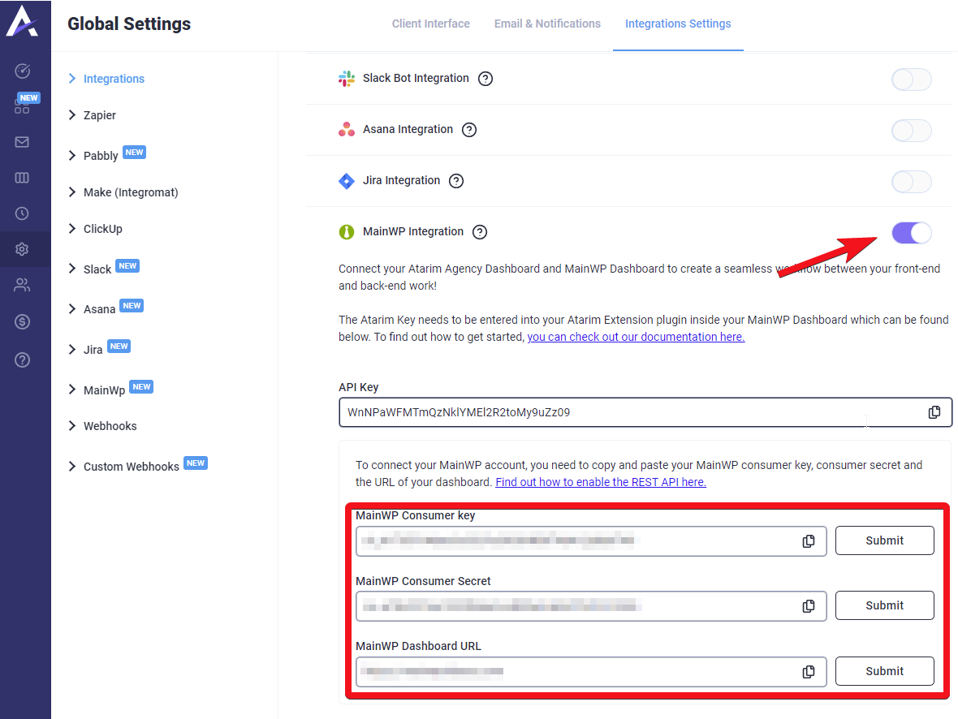Expand the Zapier section in sidebar

[x=101, y=115]
